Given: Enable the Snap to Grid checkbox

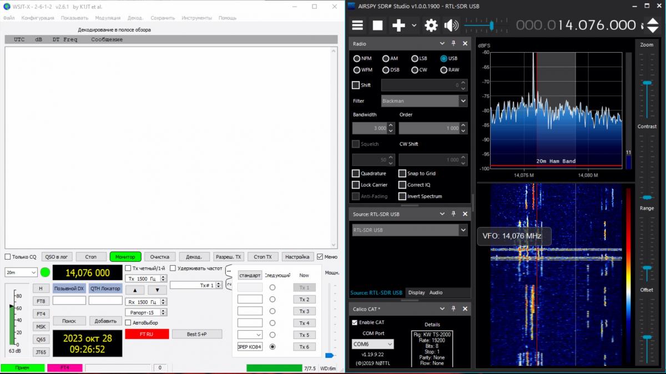Looking at the screenshot, I should [x=402, y=174].
